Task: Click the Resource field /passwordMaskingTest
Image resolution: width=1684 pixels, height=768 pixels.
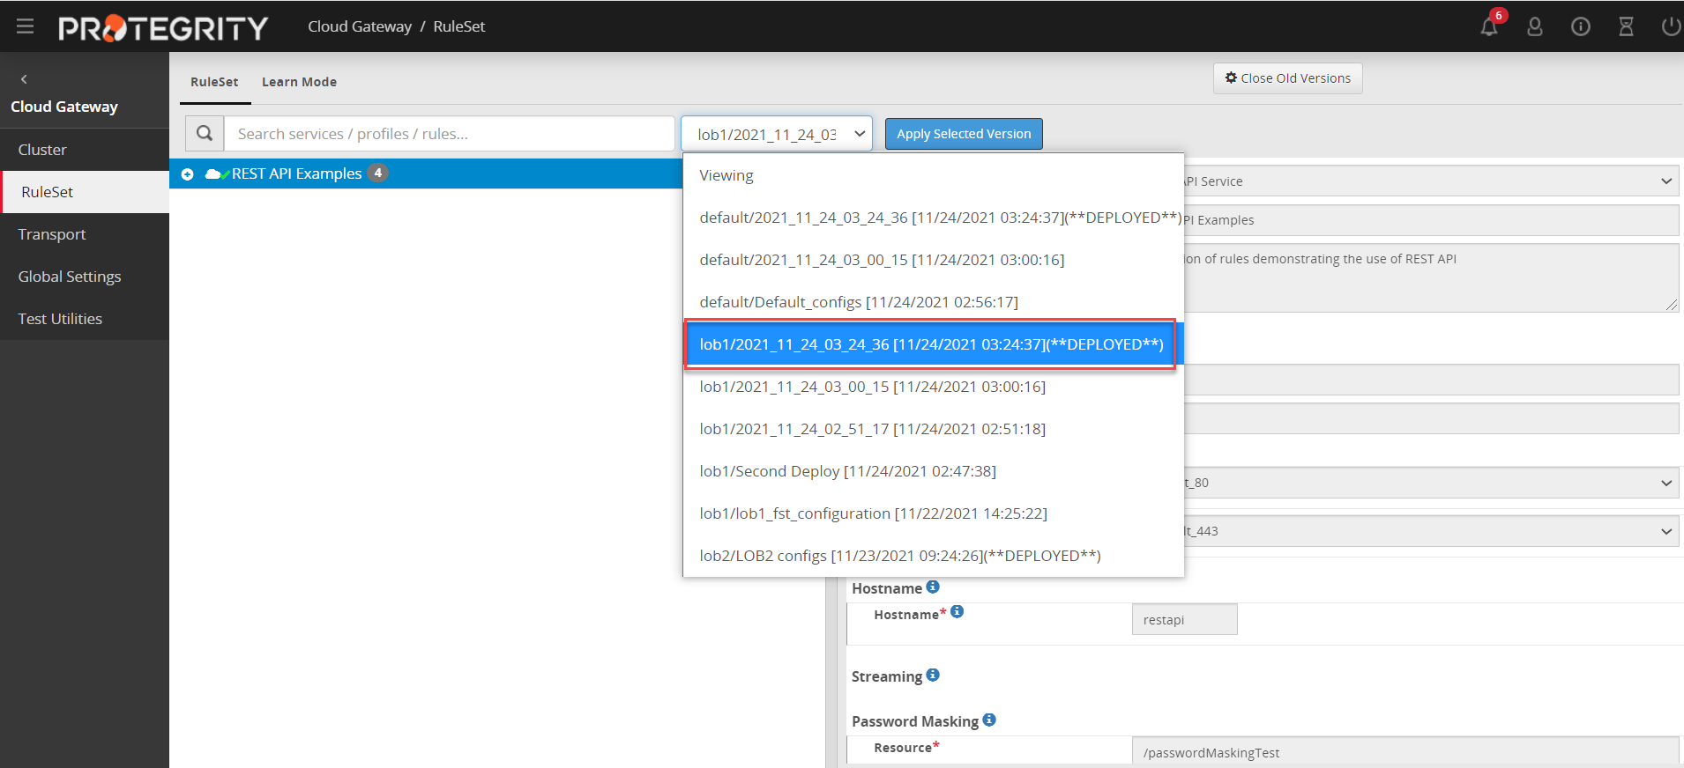Action: coord(1405,752)
